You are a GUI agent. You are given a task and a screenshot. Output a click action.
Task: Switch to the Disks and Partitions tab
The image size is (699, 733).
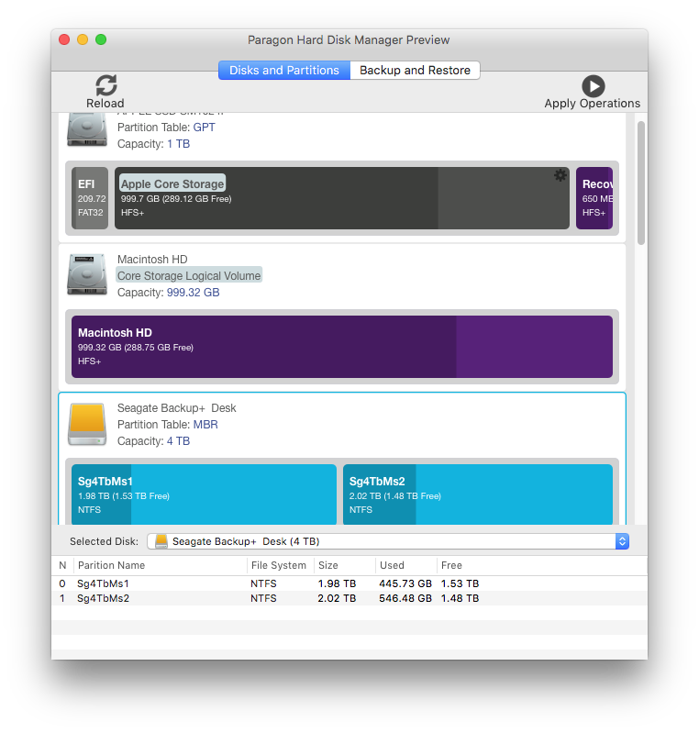click(x=284, y=70)
